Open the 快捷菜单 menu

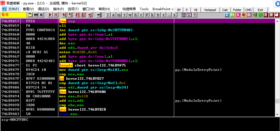click(x=129, y=9)
